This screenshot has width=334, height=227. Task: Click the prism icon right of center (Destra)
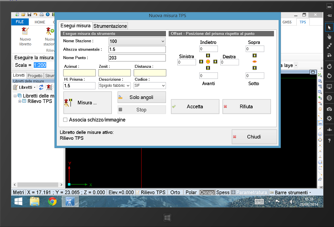(215, 62)
